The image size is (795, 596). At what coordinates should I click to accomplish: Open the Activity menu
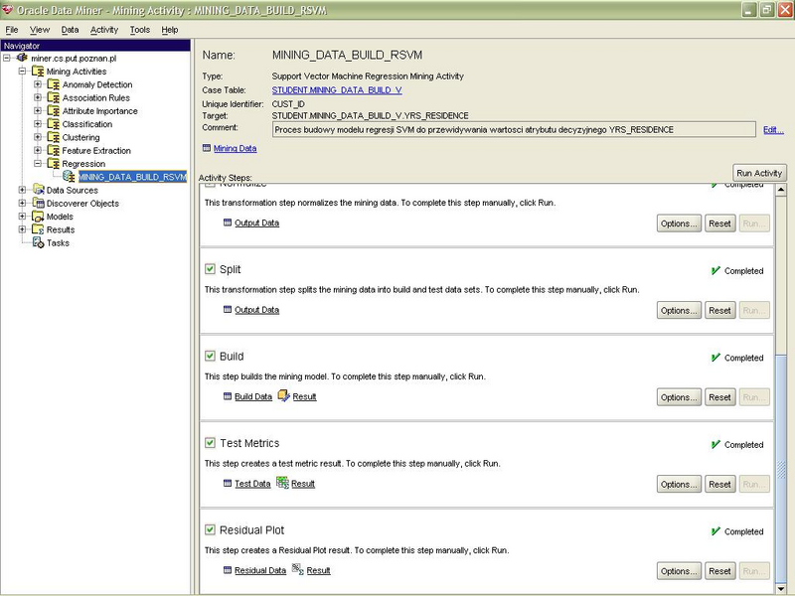[103, 30]
